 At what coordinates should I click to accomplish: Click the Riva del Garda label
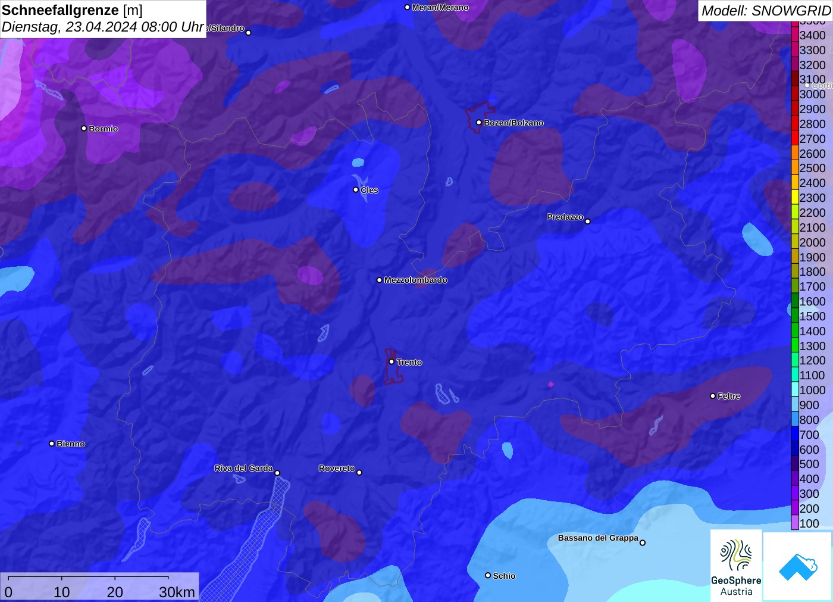tap(243, 468)
